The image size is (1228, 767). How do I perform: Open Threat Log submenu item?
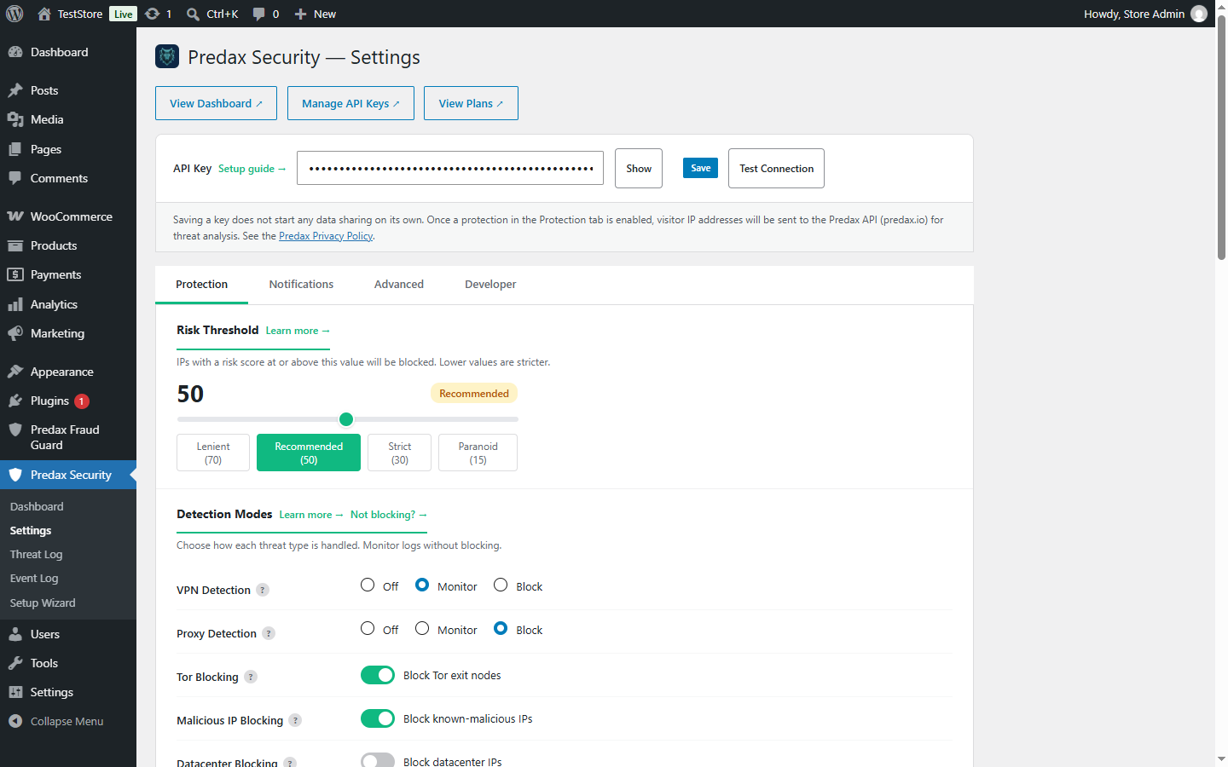tap(37, 554)
